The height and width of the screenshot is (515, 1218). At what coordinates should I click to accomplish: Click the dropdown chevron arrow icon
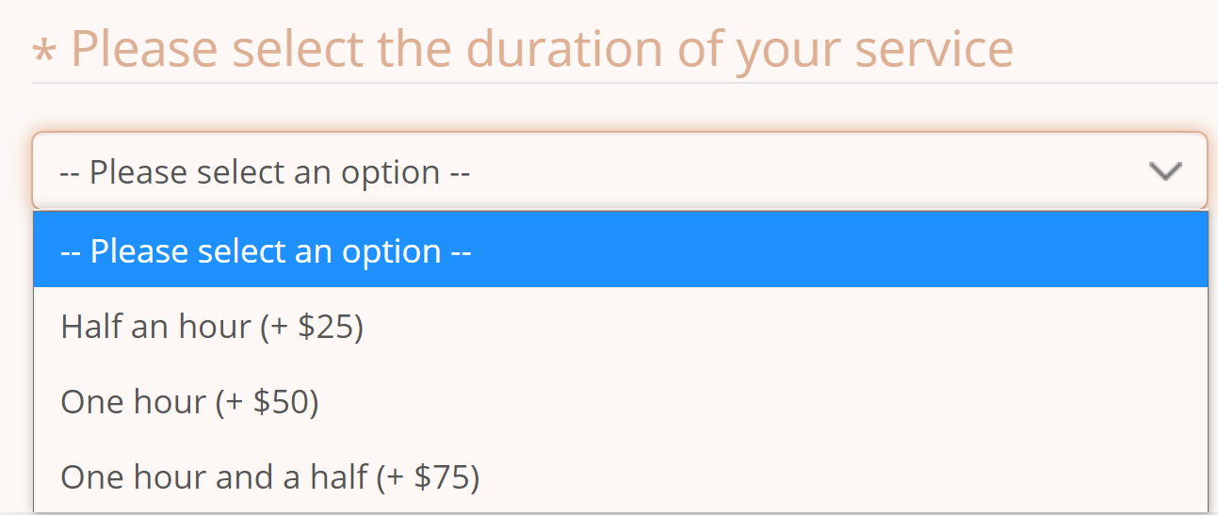pos(1165,171)
